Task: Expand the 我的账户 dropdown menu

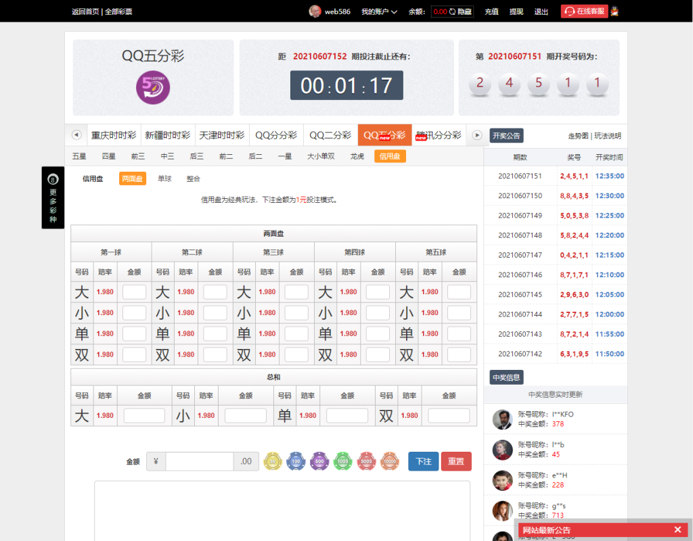Action: click(x=379, y=11)
